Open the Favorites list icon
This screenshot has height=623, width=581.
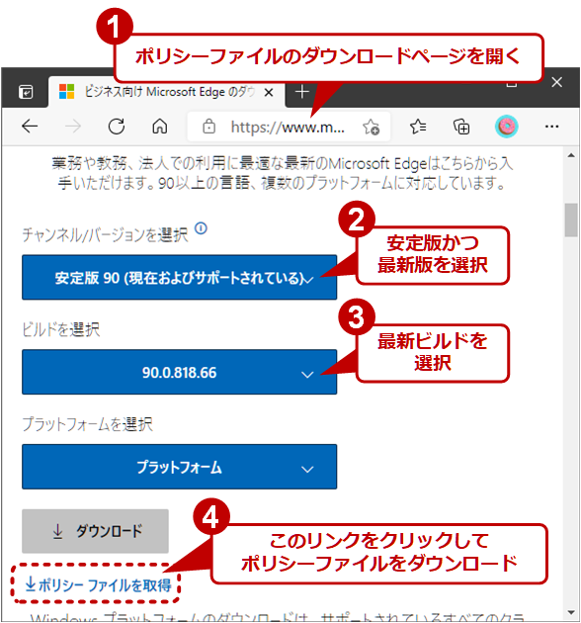coord(418,127)
